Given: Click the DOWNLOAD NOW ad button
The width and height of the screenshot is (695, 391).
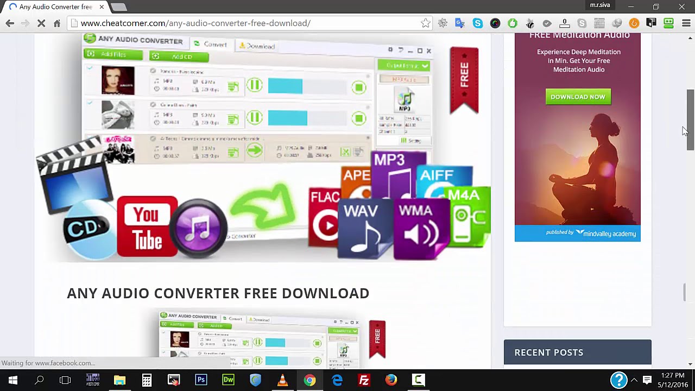Looking at the screenshot, I should pyautogui.click(x=578, y=97).
